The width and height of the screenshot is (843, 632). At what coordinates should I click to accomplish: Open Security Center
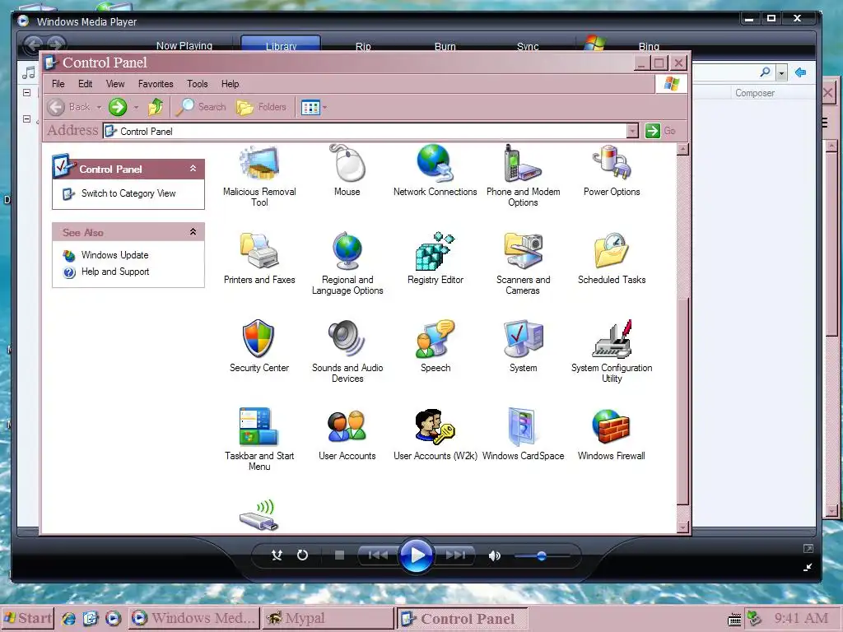(259, 346)
